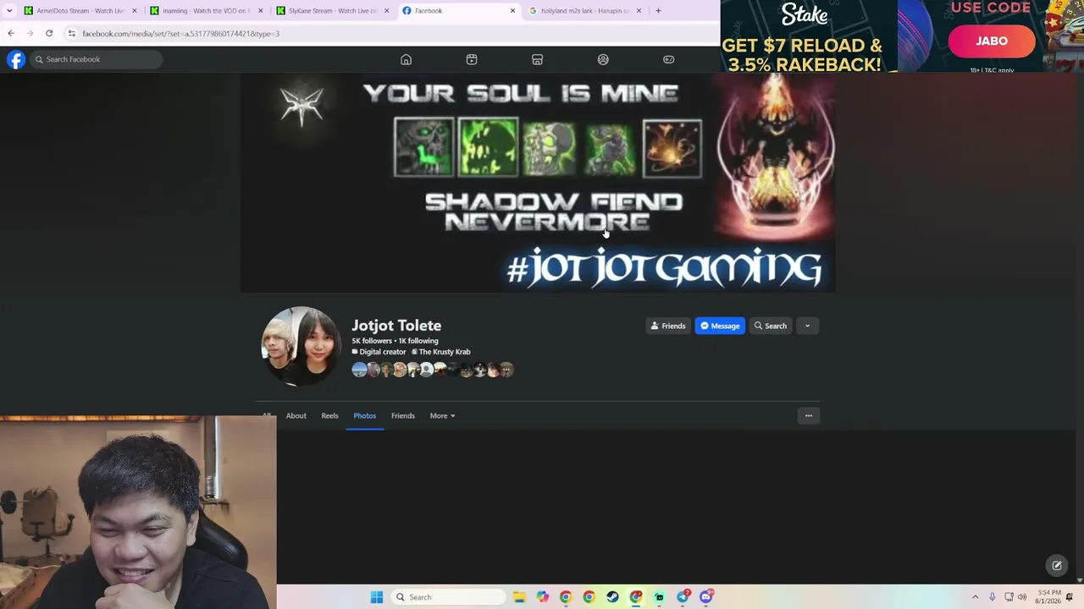Open Steam from the taskbar
This screenshot has width=1084, height=609.
coord(612,597)
